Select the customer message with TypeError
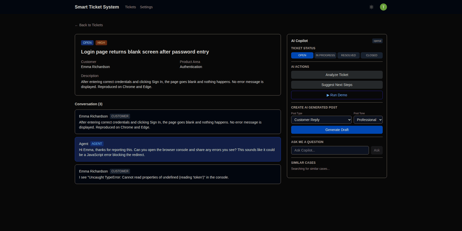 tap(178, 174)
